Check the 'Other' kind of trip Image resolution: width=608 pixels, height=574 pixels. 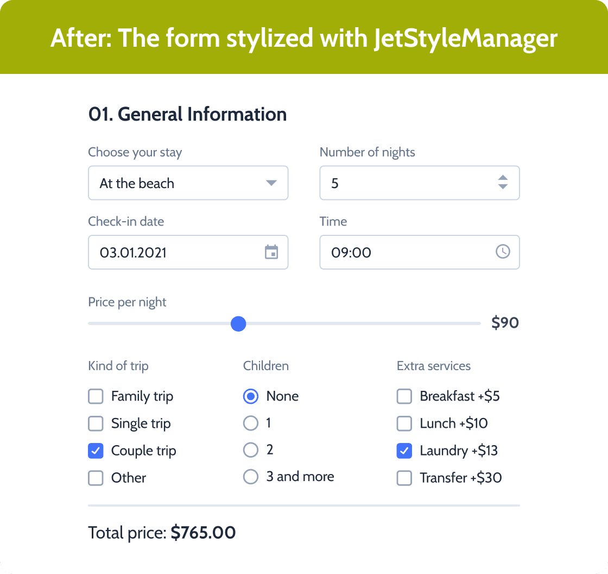(x=96, y=478)
